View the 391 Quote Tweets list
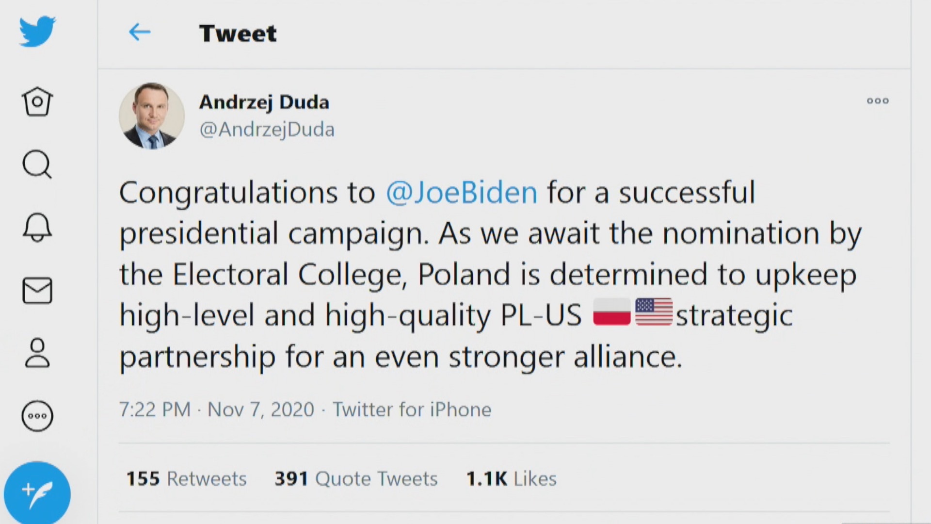 pos(356,479)
